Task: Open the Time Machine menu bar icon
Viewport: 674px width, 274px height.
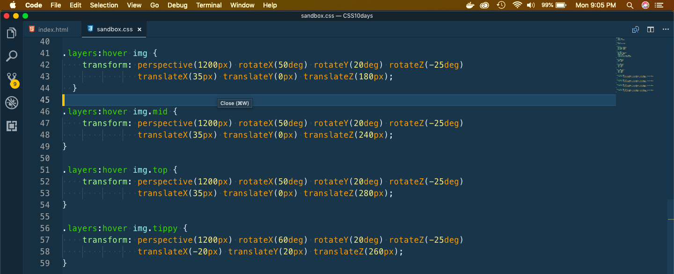Action: 501,5
